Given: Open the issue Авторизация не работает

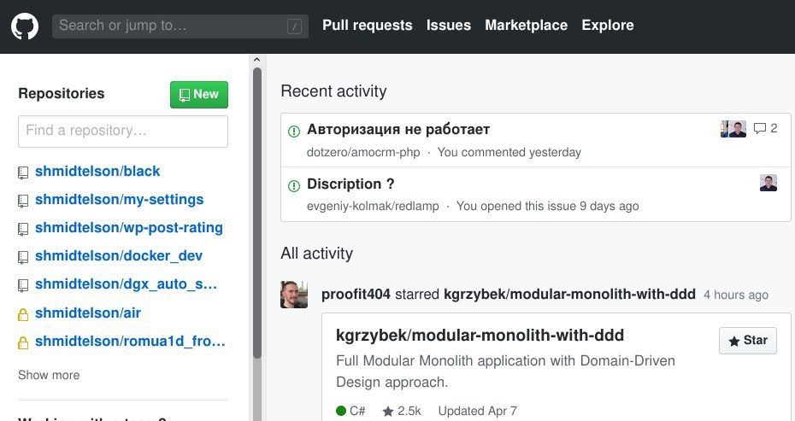Looking at the screenshot, I should click(398, 129).
